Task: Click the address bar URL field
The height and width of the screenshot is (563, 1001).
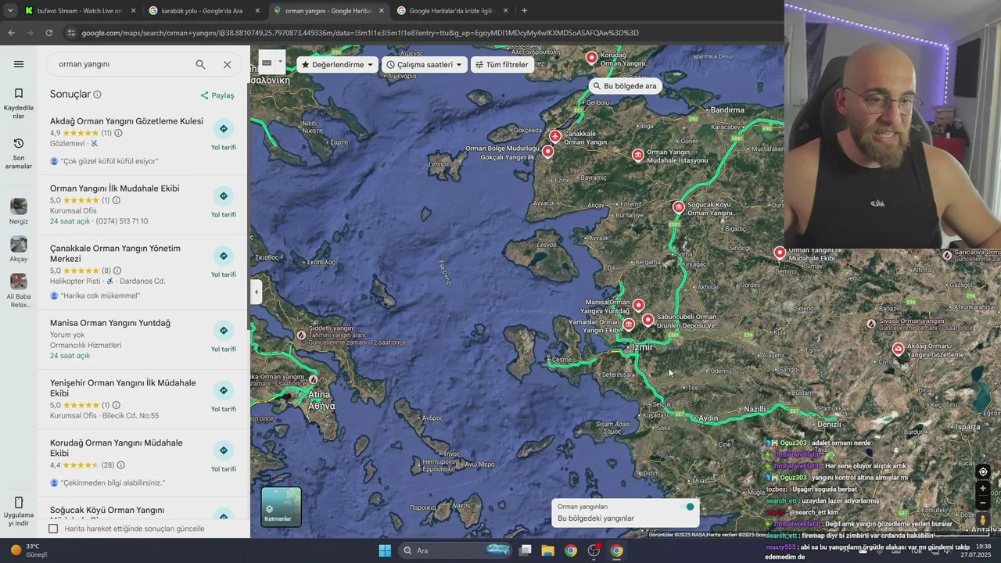Action: [422, 33]
